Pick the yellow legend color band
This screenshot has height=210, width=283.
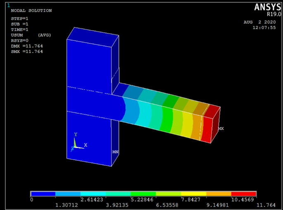[193, 194]
